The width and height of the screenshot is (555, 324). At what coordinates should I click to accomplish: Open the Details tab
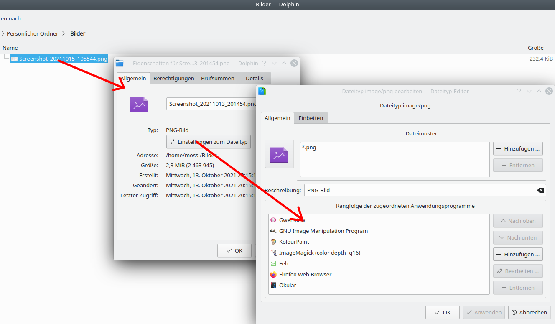tap(254, 78)
